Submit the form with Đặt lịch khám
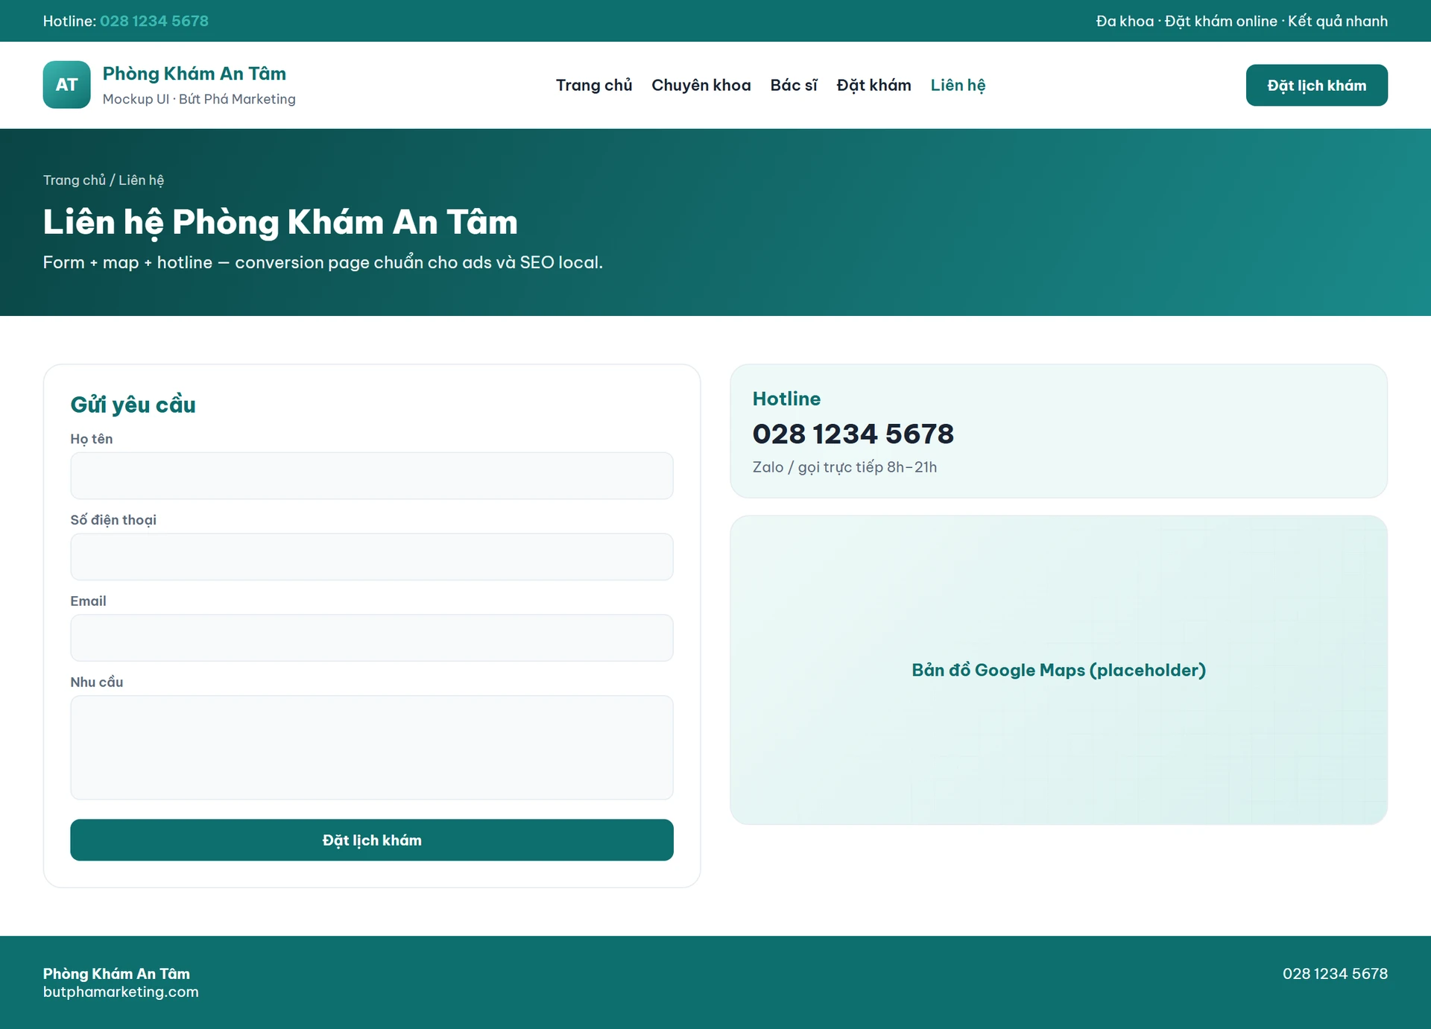This screenshot has height=1029, width=1431. pos(372,840)
